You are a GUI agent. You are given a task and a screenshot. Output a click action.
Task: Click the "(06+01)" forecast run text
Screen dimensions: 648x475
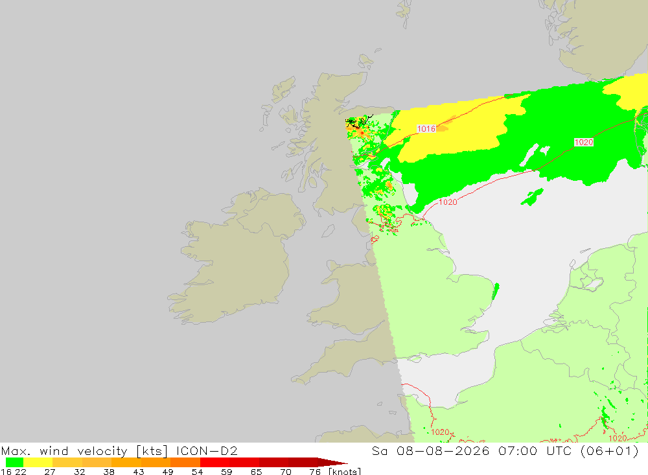point(610,450)
